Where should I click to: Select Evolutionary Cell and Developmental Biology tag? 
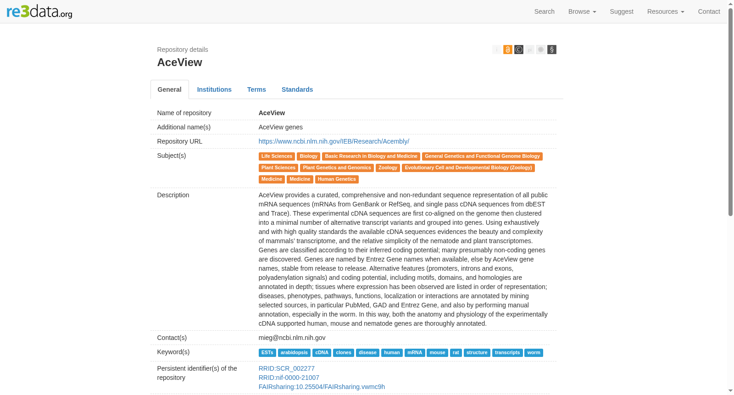coord(468,168)
